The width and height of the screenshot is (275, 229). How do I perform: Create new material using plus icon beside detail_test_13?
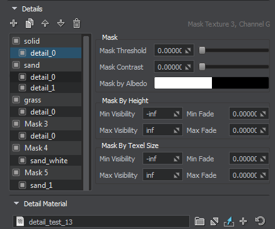tap(243, 221)
